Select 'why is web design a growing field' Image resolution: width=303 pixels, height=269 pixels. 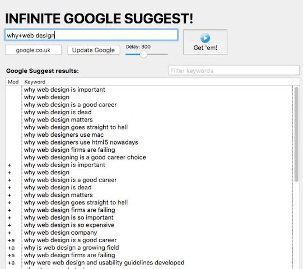point(71,247)
